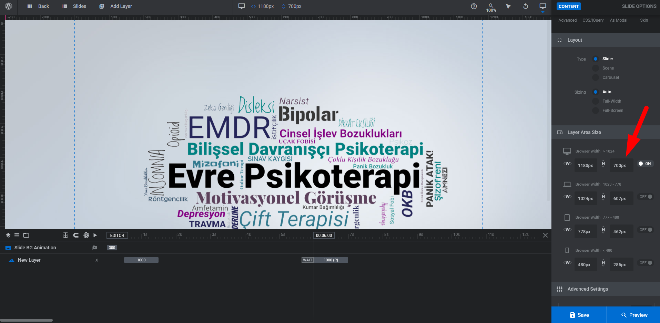Go back using the Back button

click(x=38, y=6)
